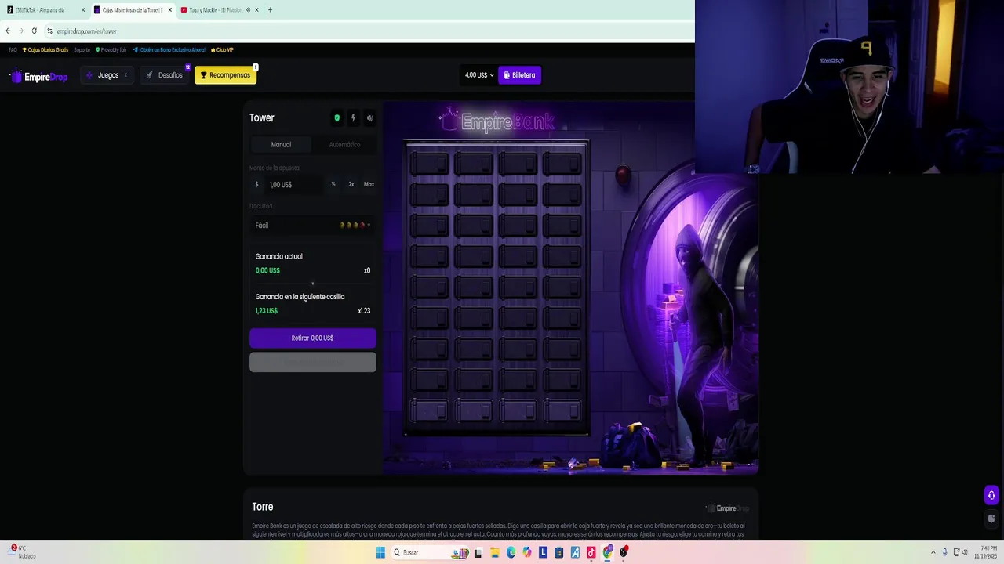Expand the Fácil difficulty dropdown
The height and width of the screenshot is (564, 1004).
pyautogui.click(x=313, y=226)
